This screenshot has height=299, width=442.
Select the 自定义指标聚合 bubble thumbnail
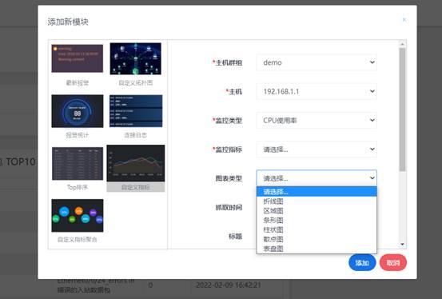[78, 216]
